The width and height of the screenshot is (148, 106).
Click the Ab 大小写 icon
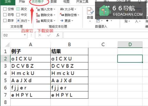point(62,9)
